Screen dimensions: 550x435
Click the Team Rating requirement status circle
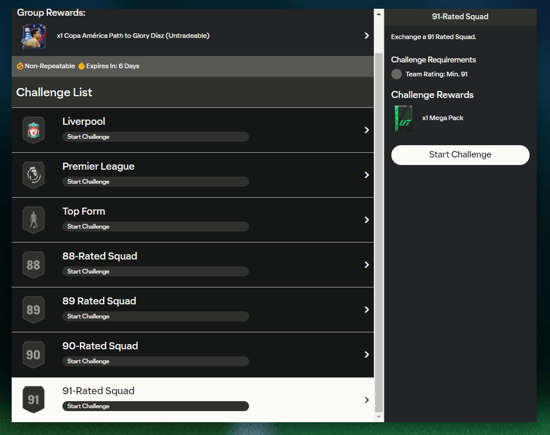[x=397, y=74]
